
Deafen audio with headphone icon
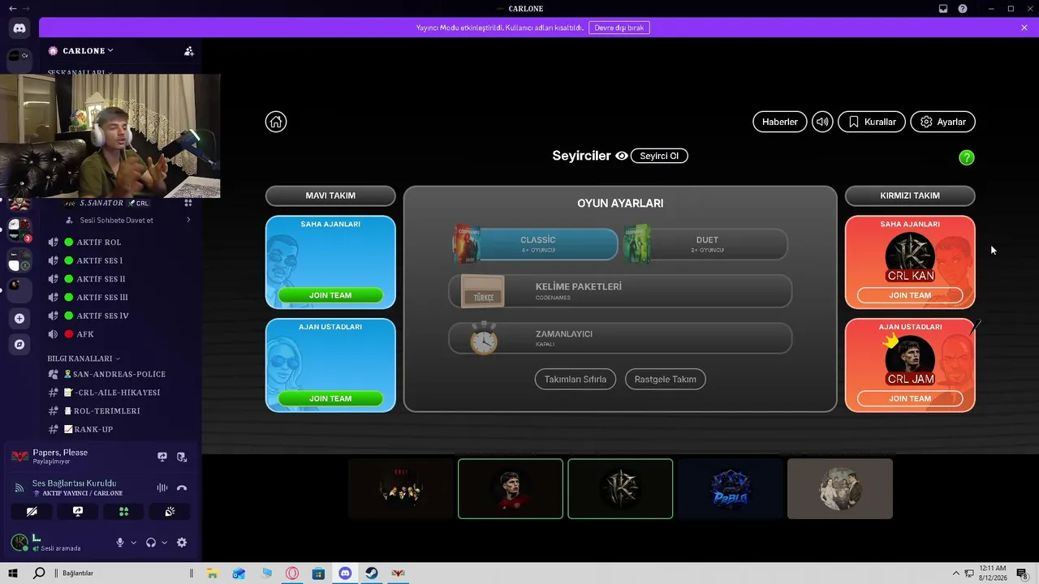point(150,543)
